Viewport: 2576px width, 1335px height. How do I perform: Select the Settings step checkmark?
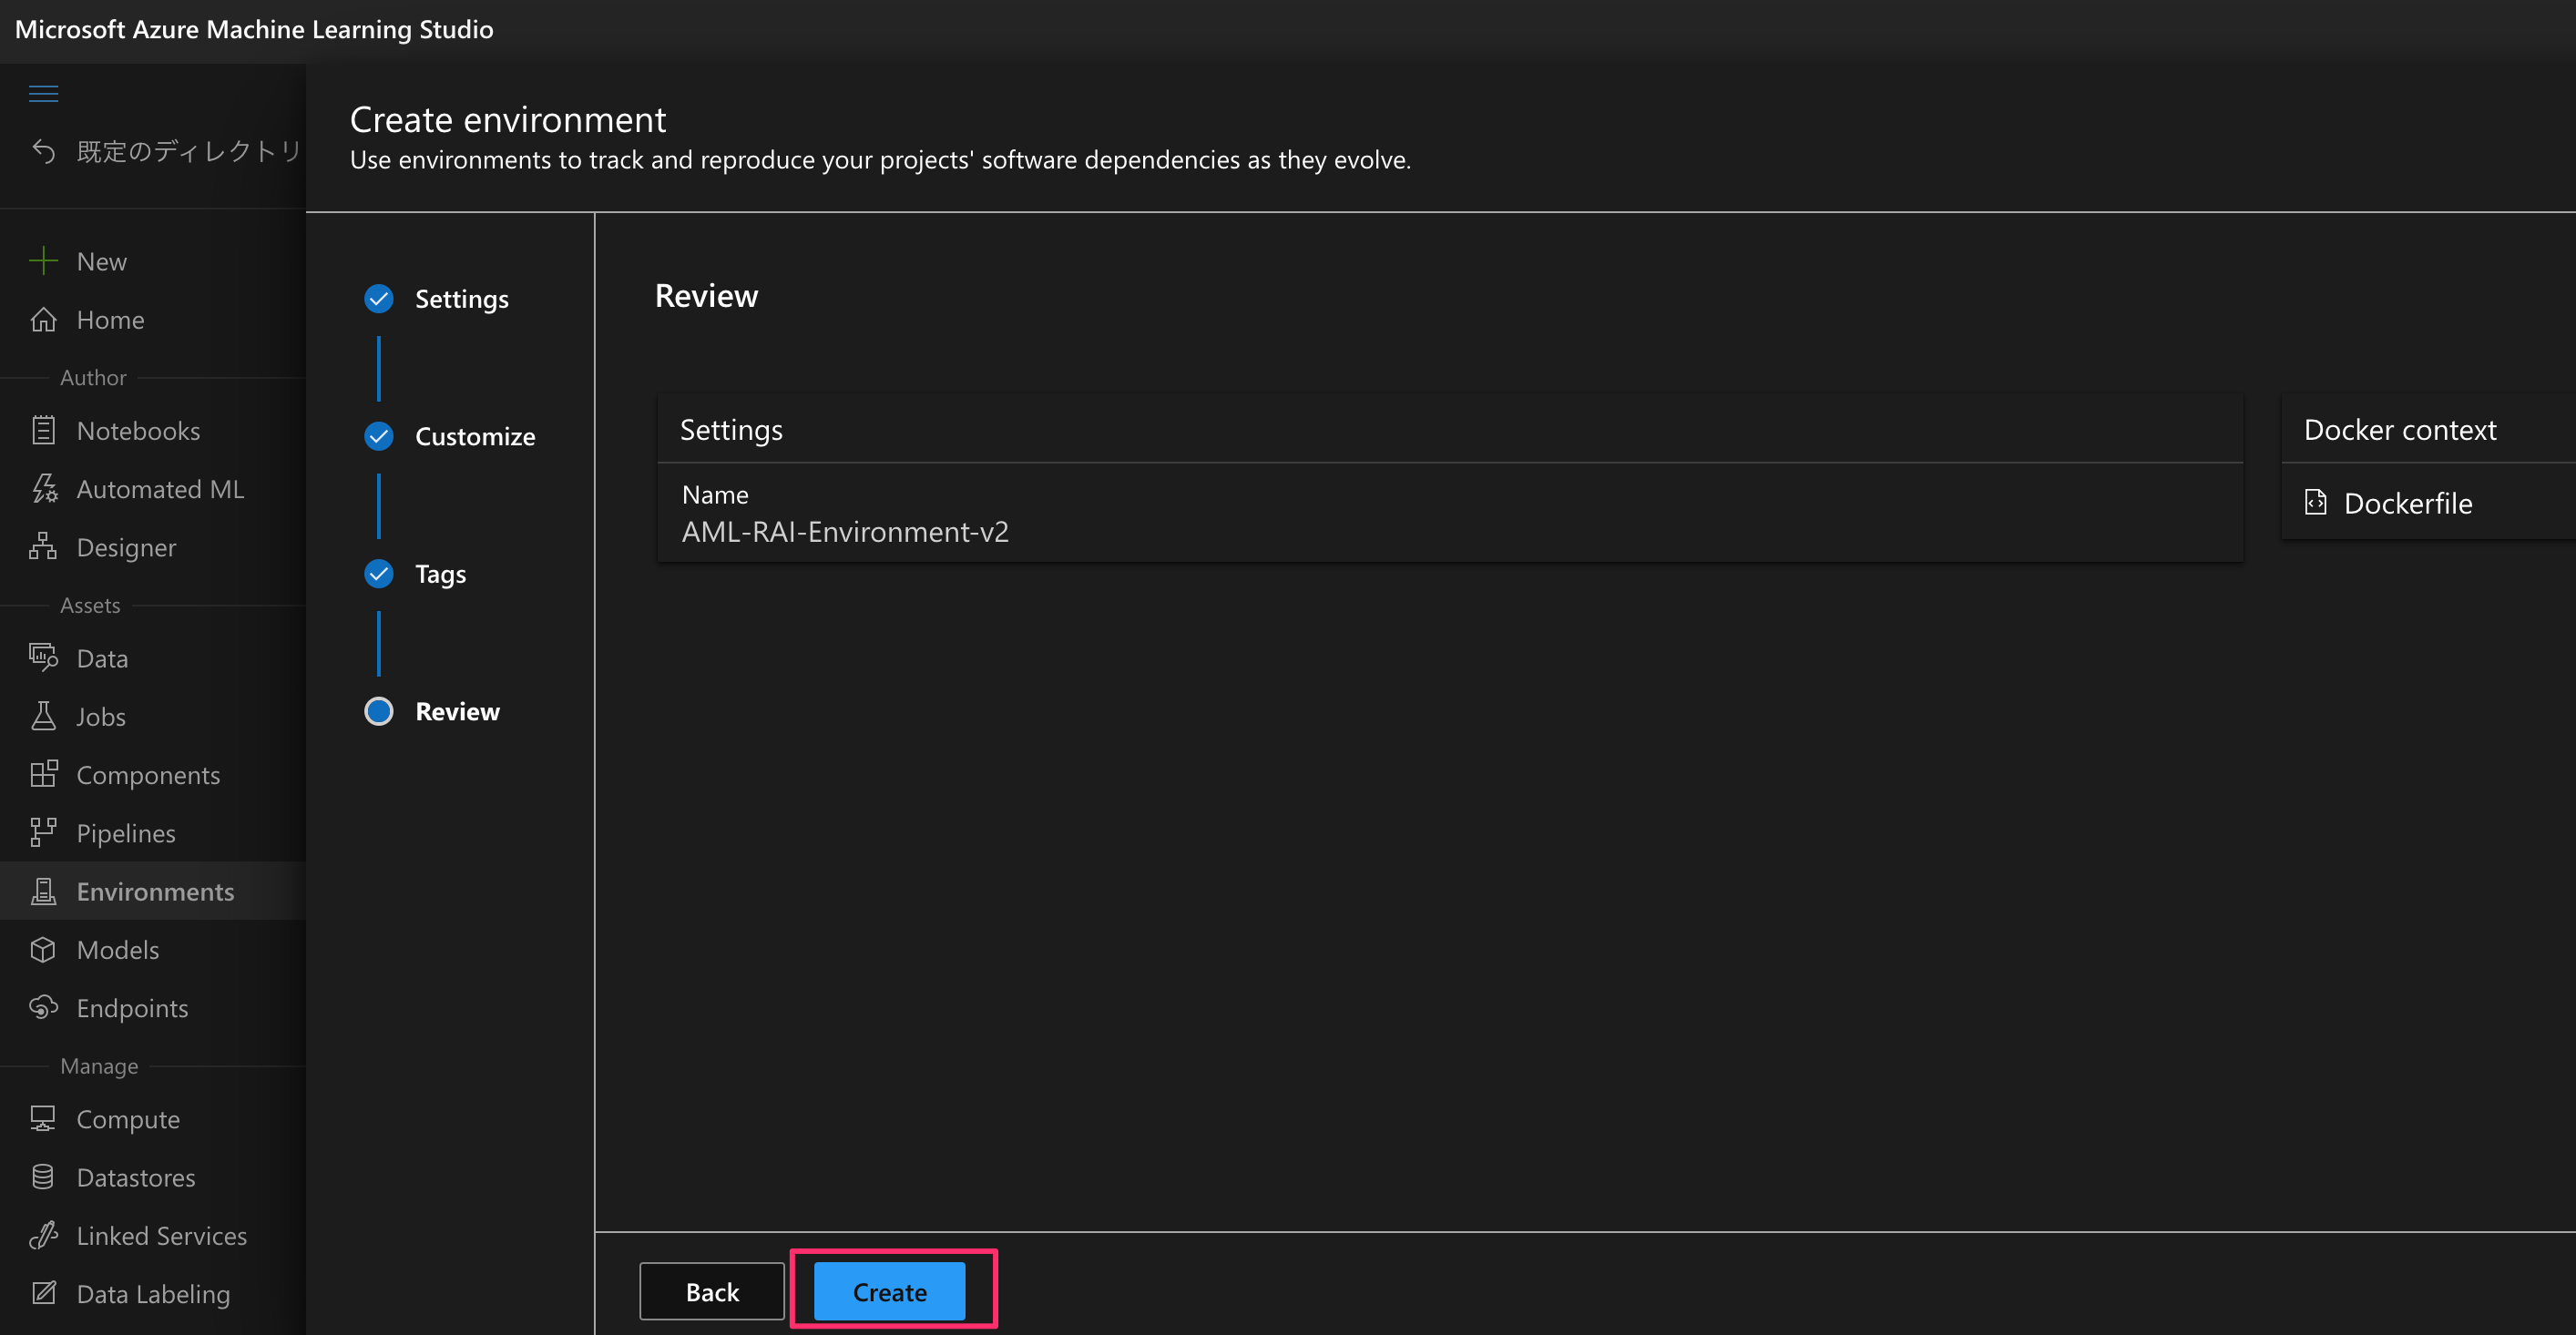[x=379, y=299]
